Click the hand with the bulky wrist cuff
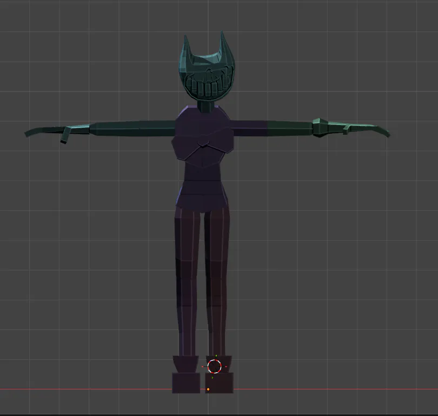This screenshot has height=416, width=438. tap(351, 128)
